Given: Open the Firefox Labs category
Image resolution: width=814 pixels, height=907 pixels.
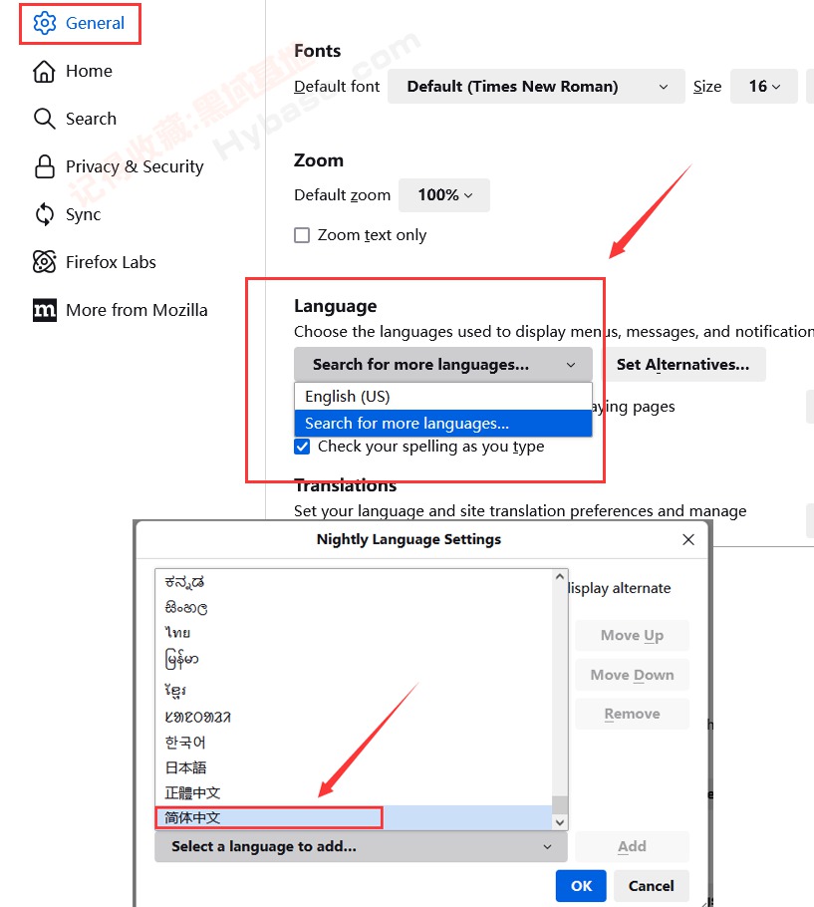Looking at the screenshot, I should 111,262.
